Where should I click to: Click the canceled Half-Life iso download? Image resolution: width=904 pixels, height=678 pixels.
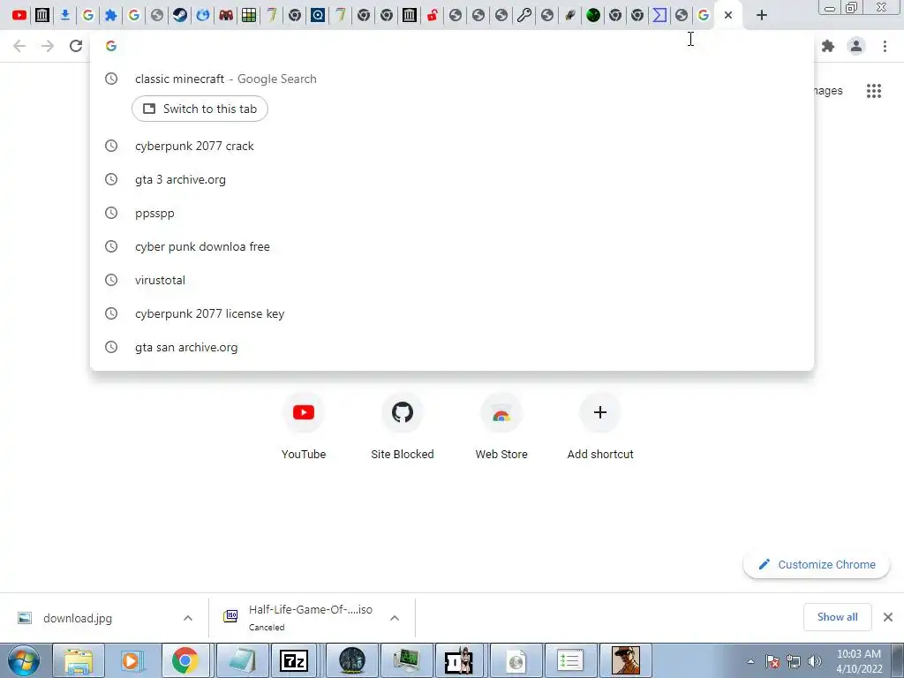300,617
